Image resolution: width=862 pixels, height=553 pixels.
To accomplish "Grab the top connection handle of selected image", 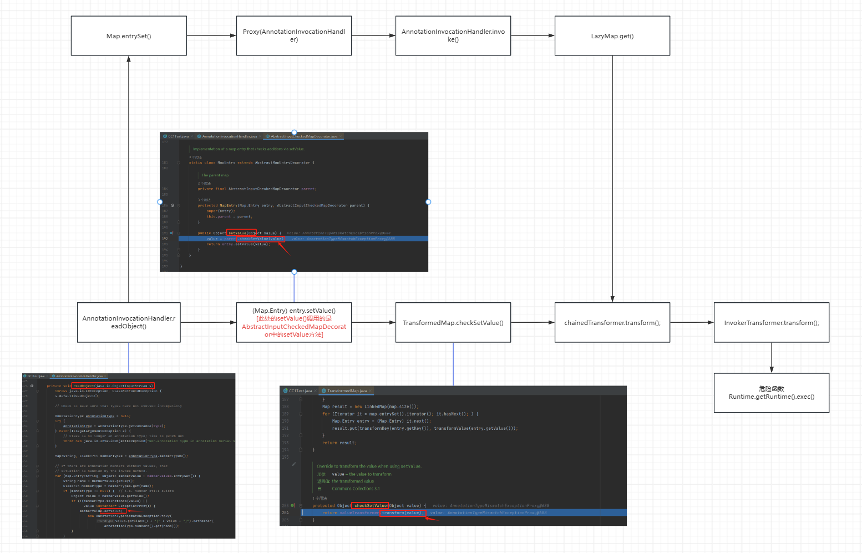I will click(294, 133).
